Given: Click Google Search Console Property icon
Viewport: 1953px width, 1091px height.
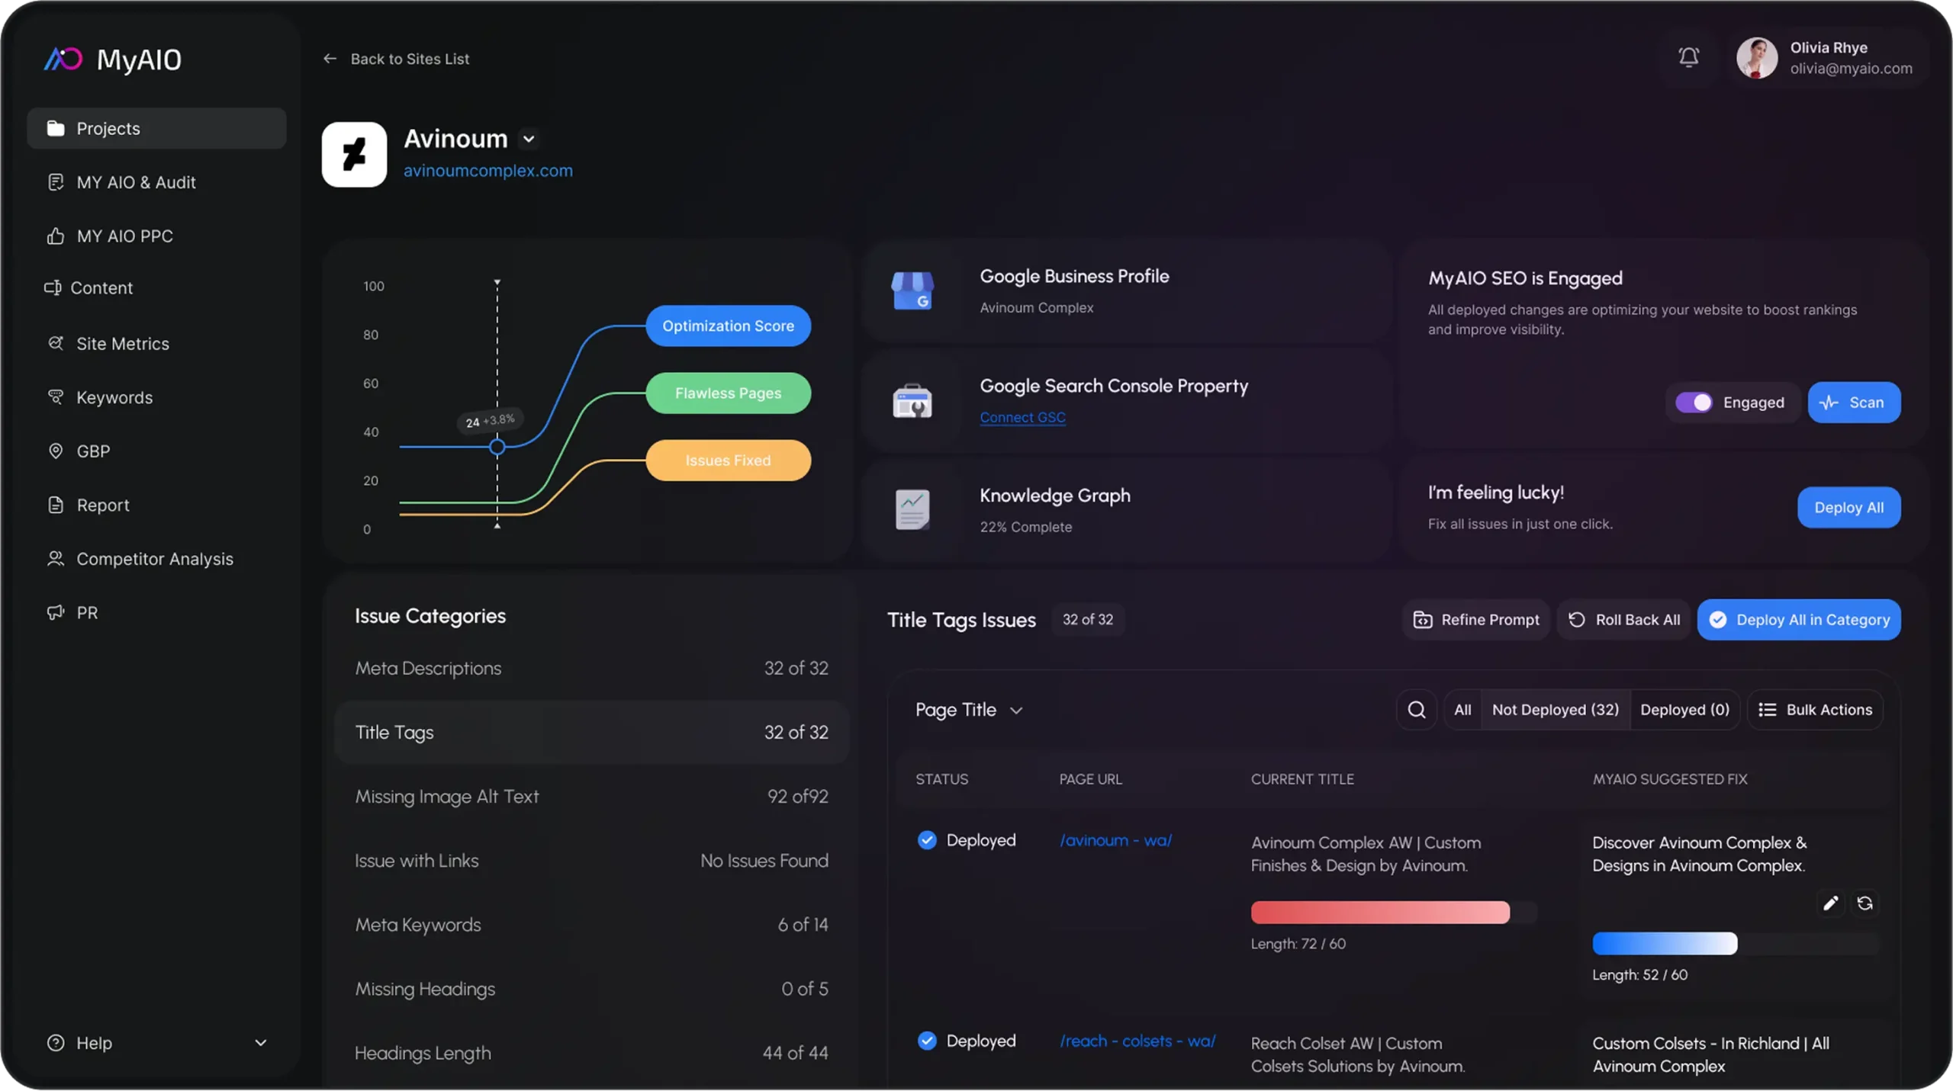Looking at the screenshot, I should point(912,400).
